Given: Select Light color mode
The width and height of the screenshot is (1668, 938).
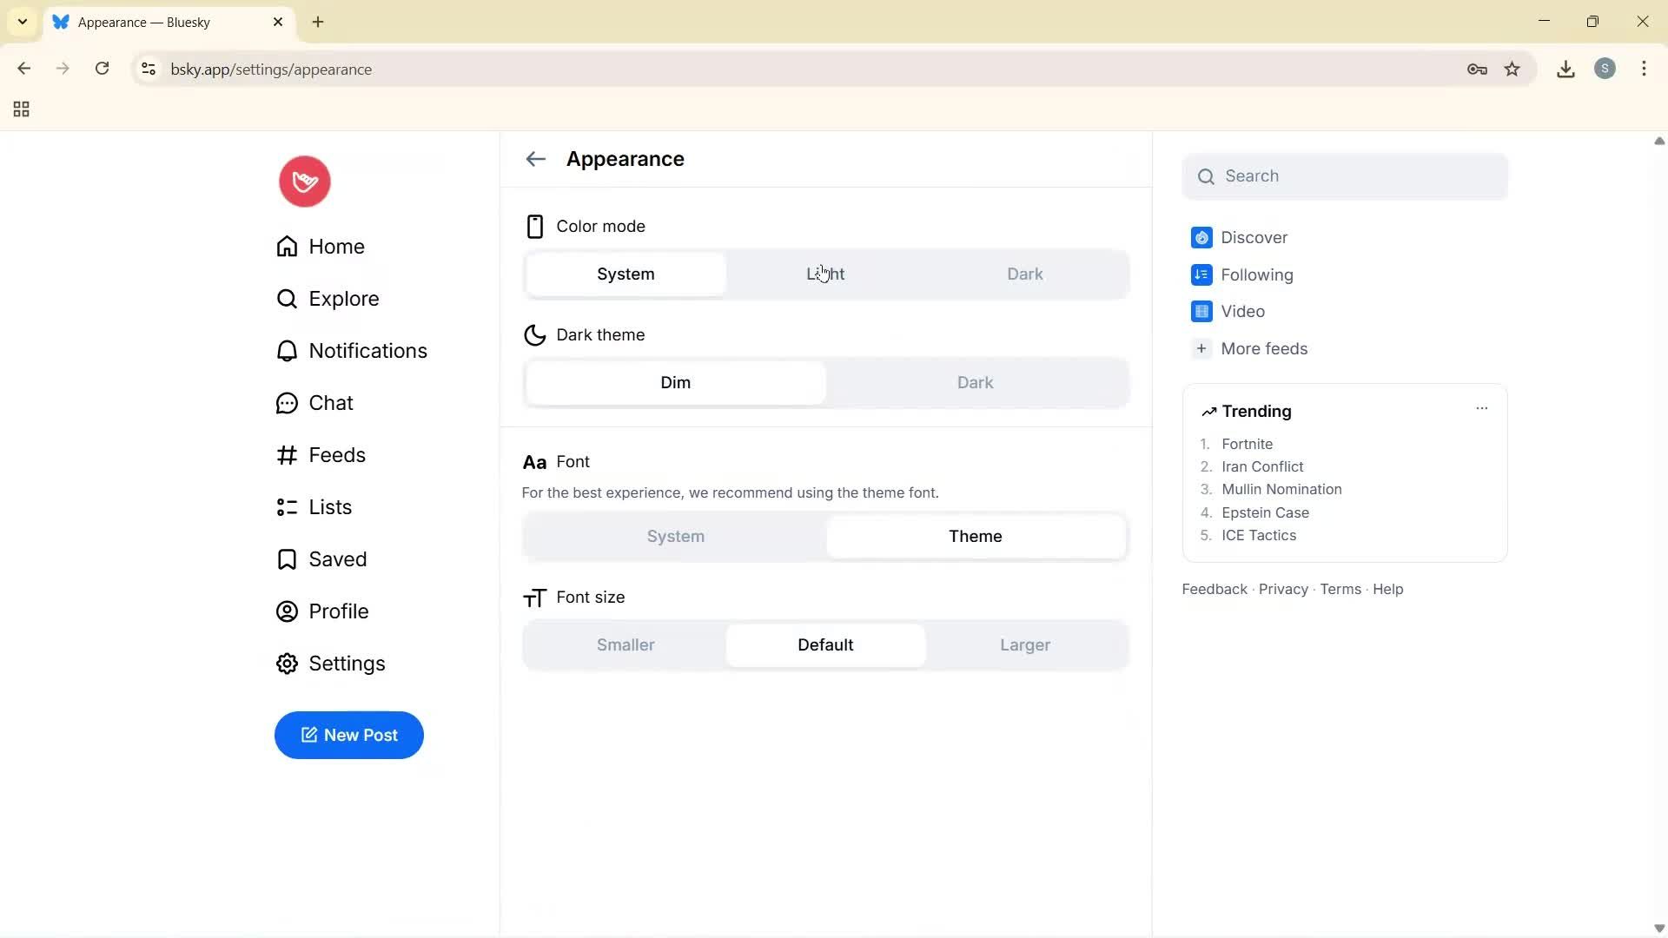Looking at the screenshot, I should (824, 274).
